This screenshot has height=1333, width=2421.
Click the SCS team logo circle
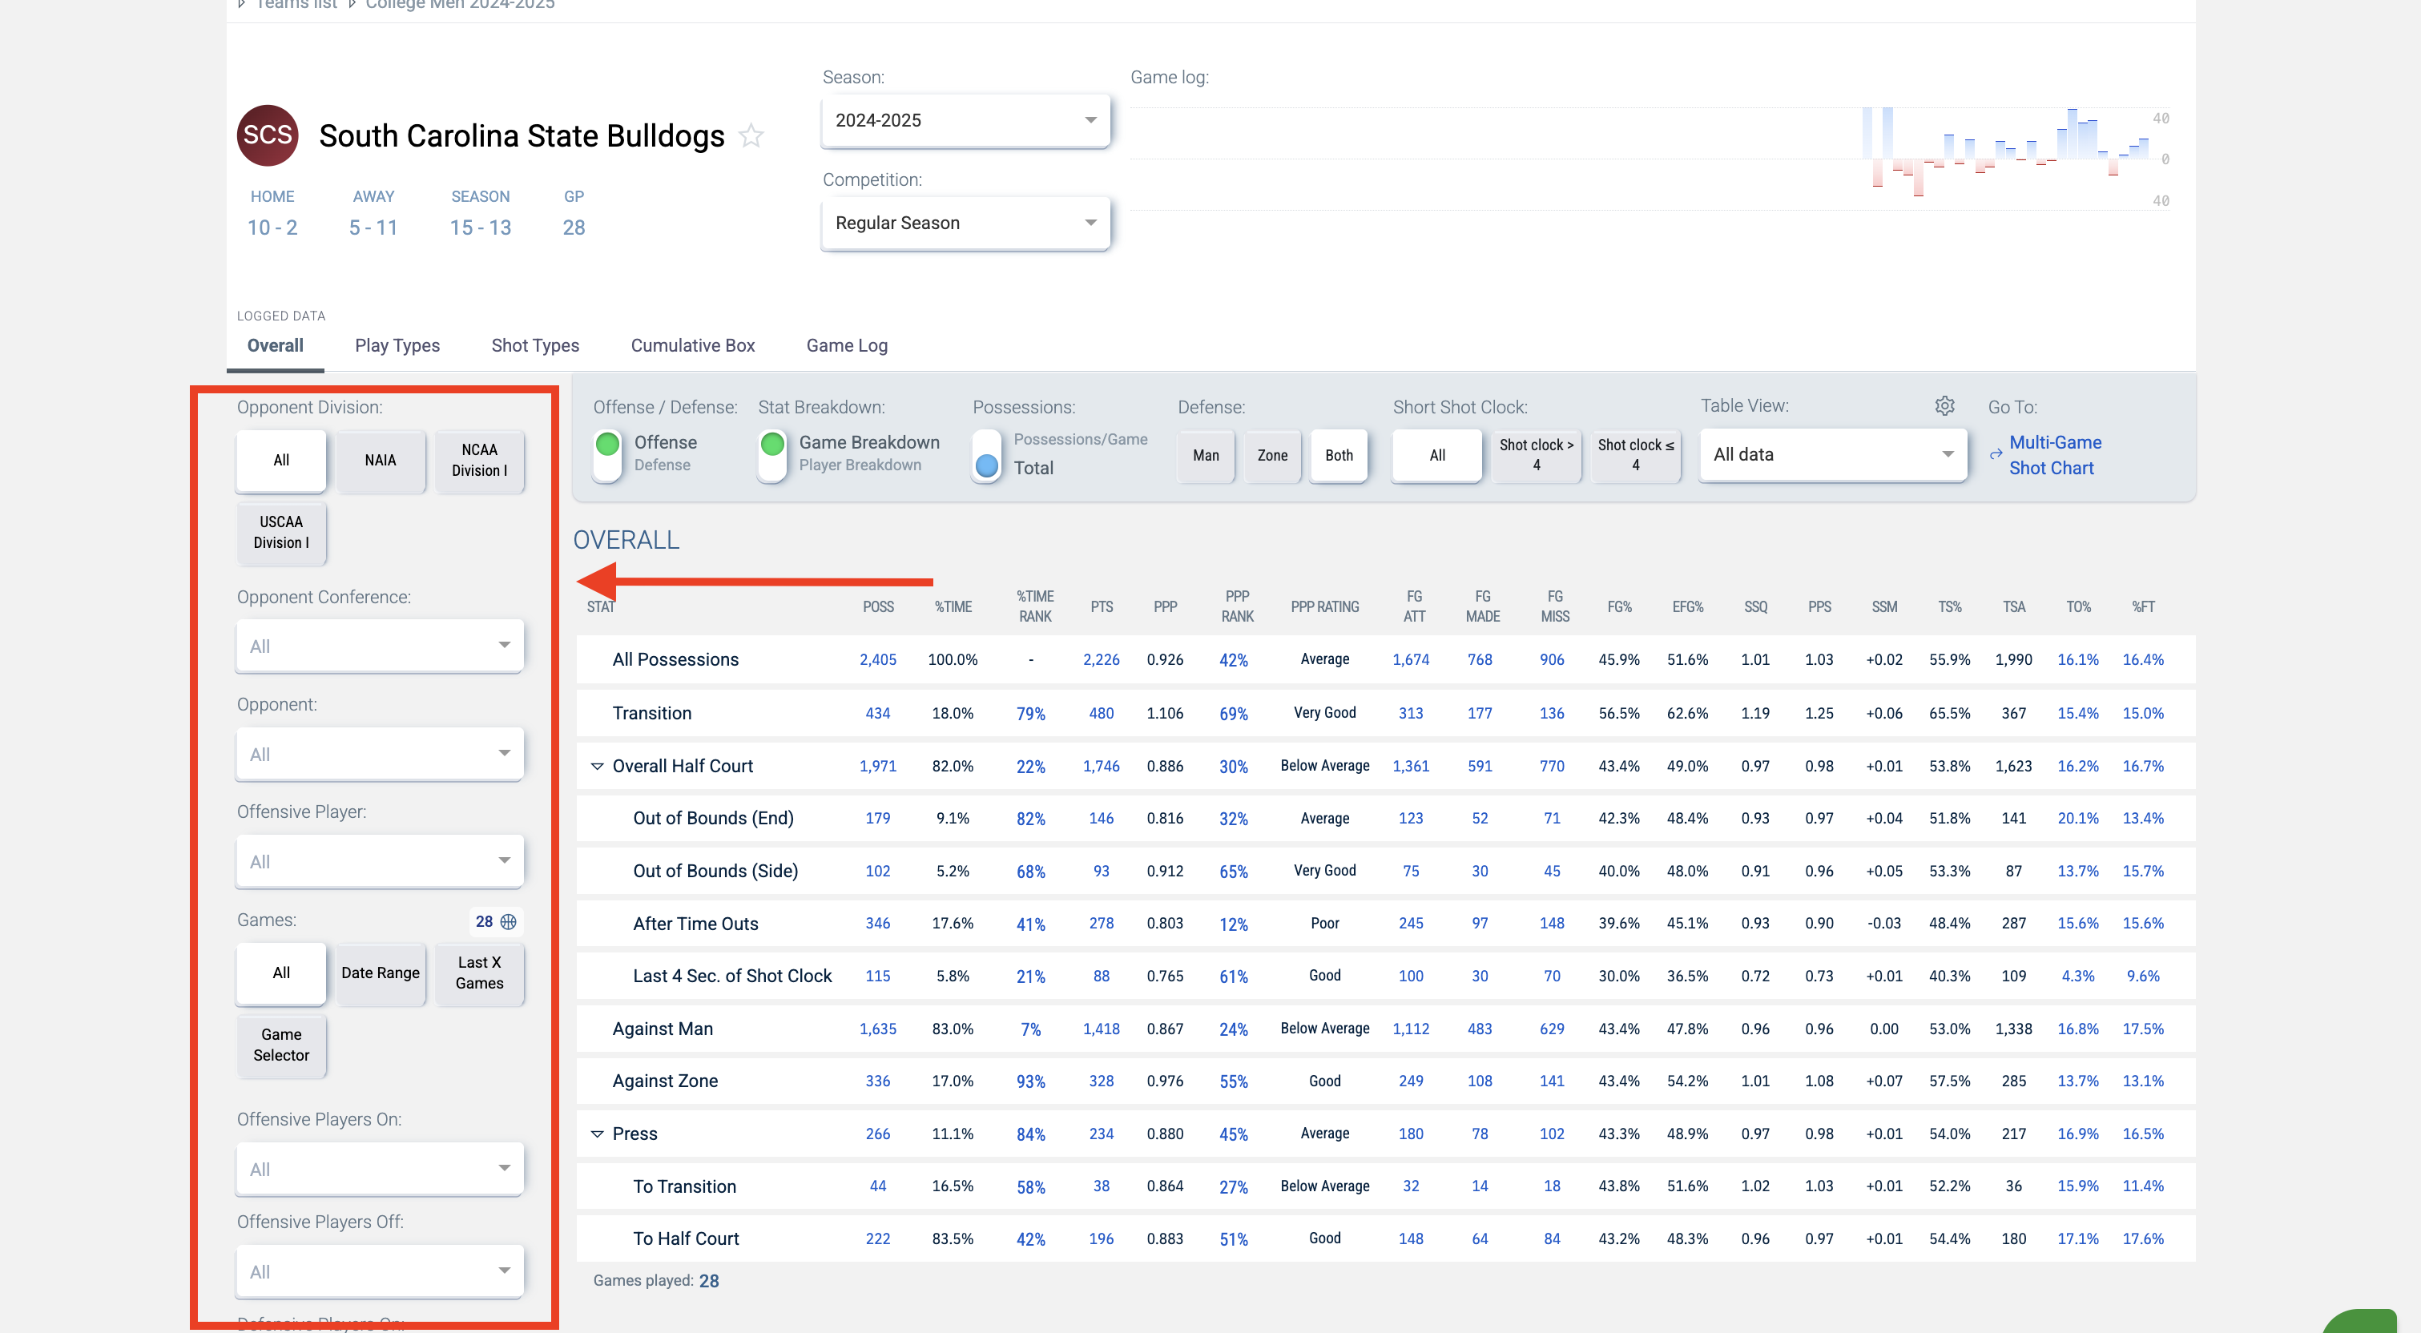pyautogui.click(x=267, y=135)
